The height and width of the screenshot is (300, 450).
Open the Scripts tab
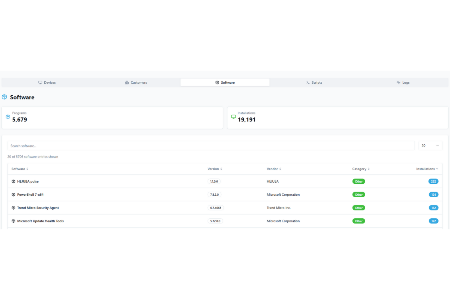[314, 82]
